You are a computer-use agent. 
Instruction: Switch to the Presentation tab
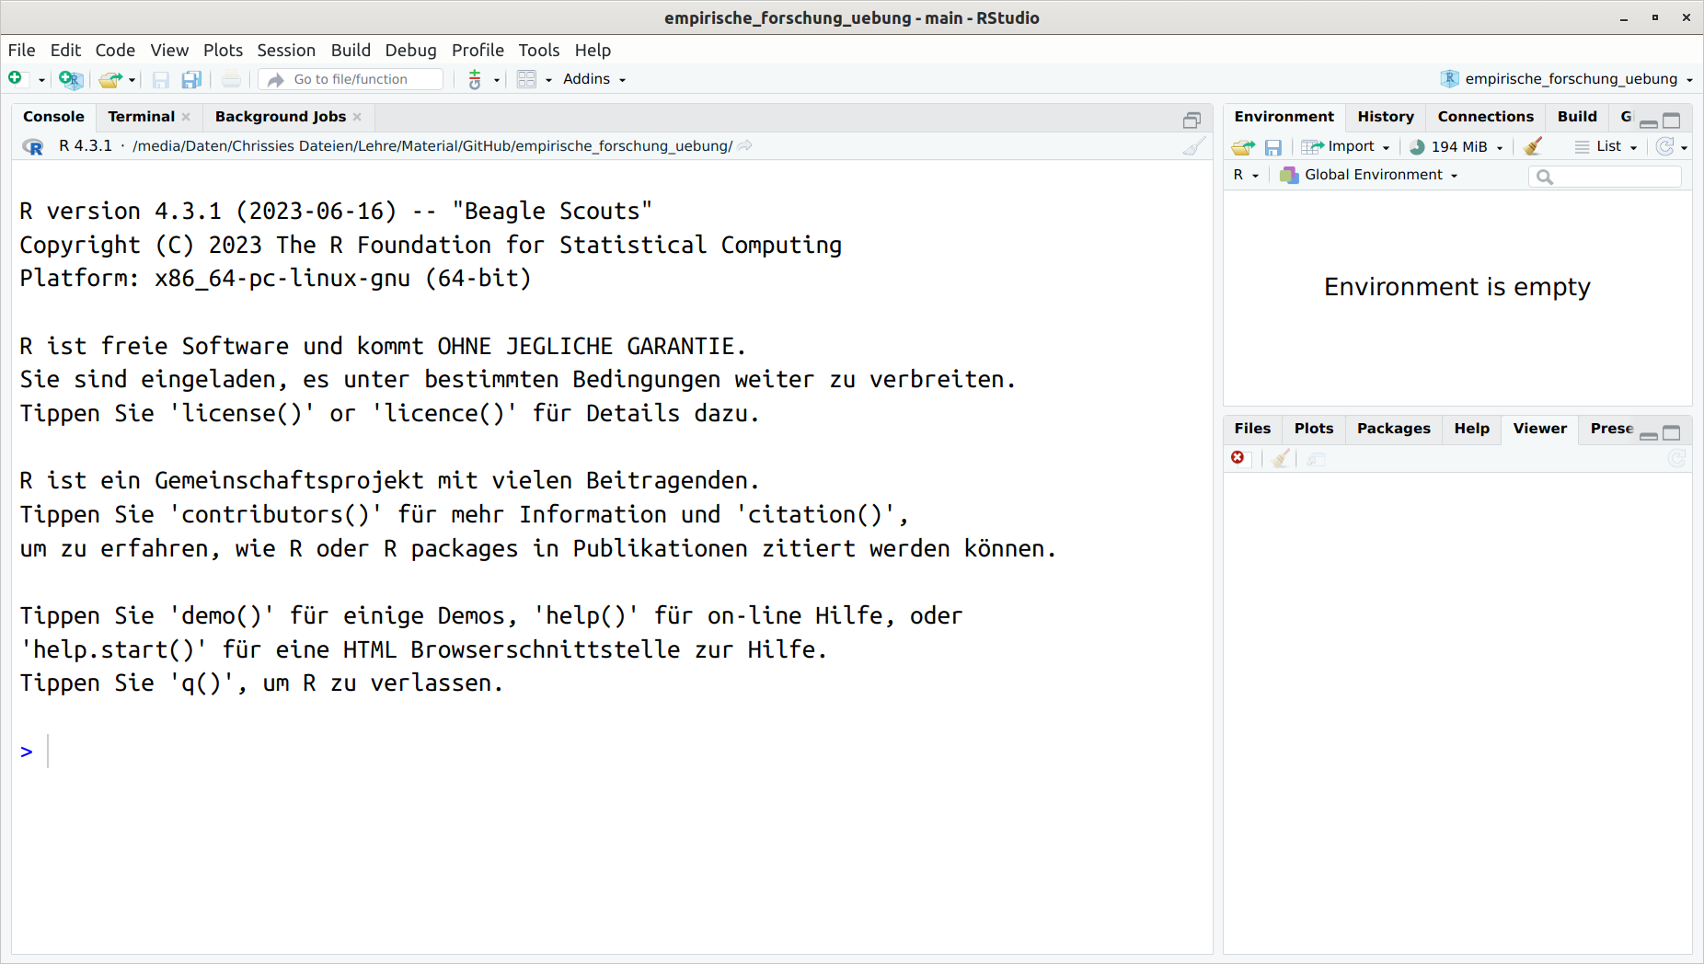pyautogui.click(x=1611, y=429)
